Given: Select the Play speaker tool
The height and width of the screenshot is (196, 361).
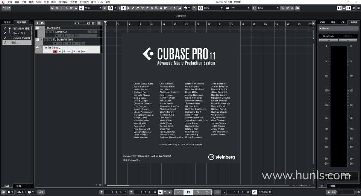Looking at the screenshot, I should tap(175, 8).
